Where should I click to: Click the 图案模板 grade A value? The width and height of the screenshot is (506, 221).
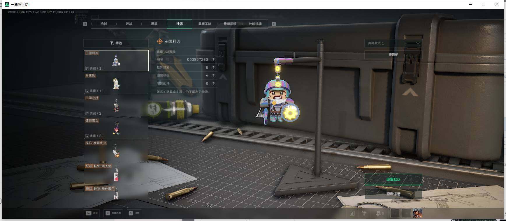207,75
